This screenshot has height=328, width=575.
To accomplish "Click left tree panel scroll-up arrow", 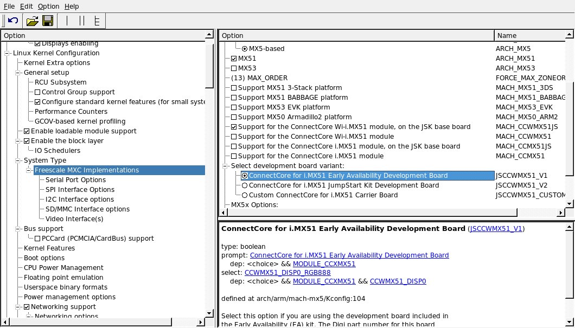I will [x=209, y=35].
